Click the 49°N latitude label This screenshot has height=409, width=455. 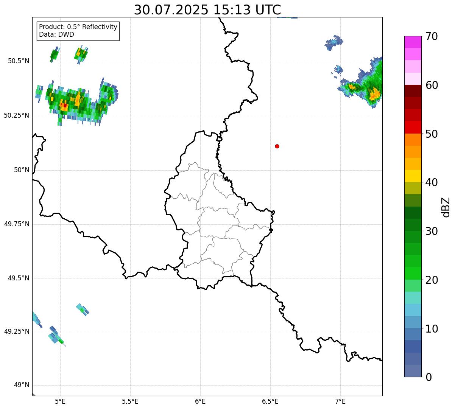22,385
